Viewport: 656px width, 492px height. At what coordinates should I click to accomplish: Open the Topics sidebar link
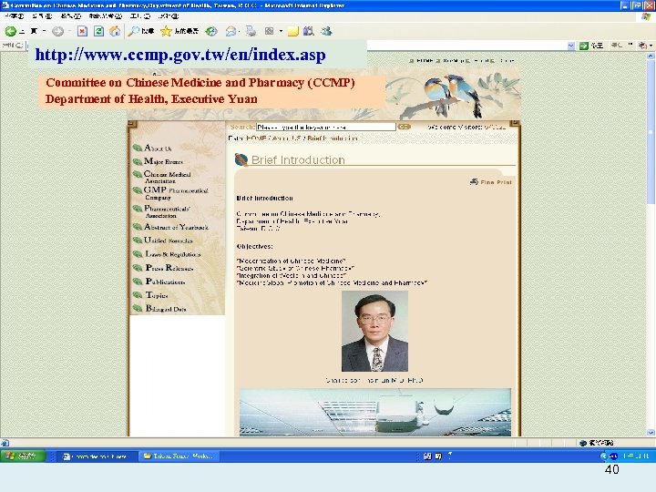[157, 295]
